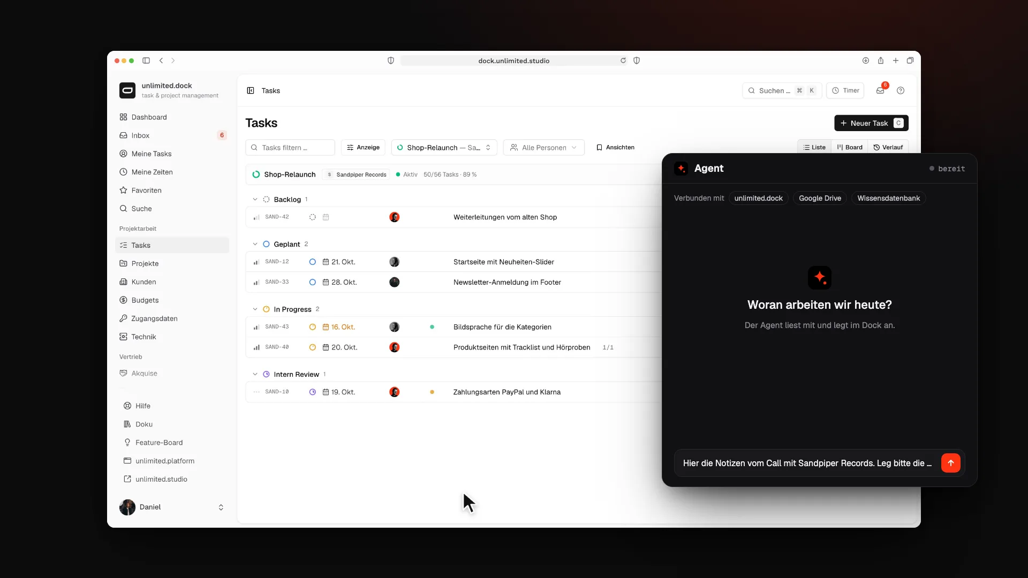Open Daniel user menu at sidebar bottom
This screenshot has width=1028, height=578.
172,507
